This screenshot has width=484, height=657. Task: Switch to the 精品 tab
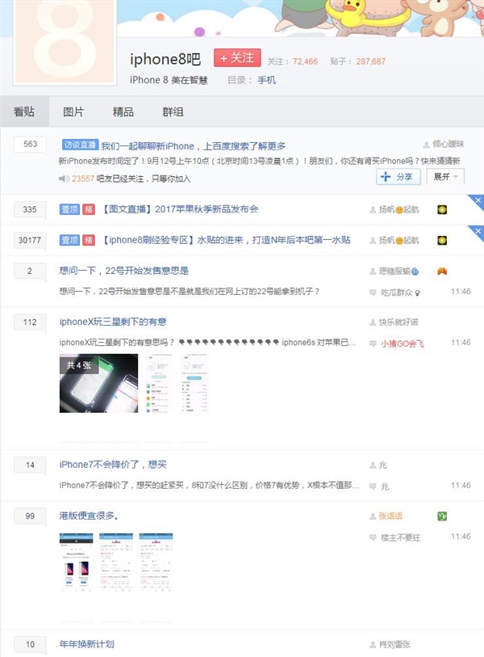click(x=123, y=112)
